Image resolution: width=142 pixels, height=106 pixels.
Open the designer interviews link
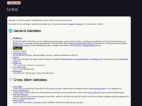pyautogui.click(x=28, y=98)
